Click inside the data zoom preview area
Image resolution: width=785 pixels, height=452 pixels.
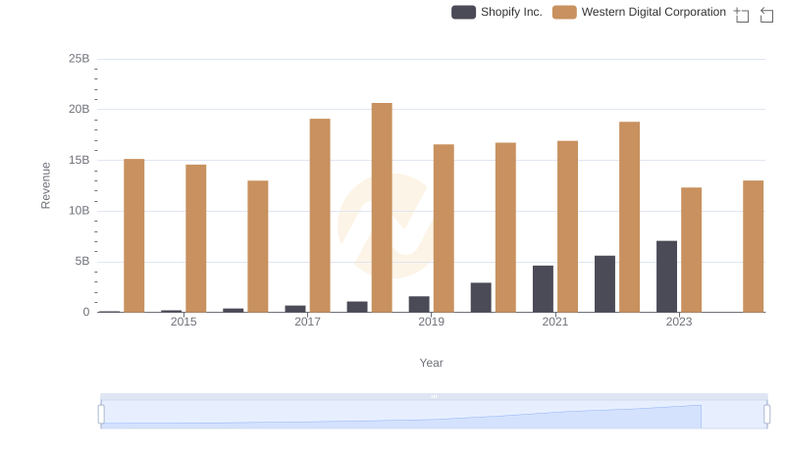point(434,414)
